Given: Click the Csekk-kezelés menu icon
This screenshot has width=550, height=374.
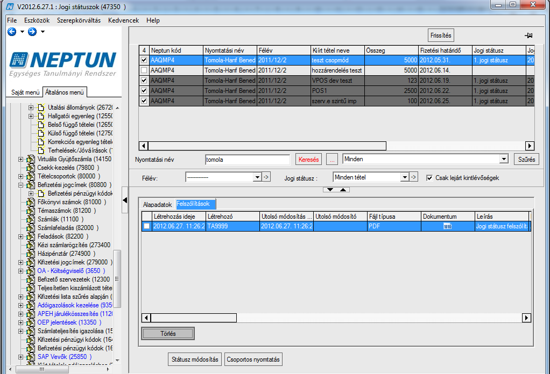Looking at the screenshot, I should [31, 168].
